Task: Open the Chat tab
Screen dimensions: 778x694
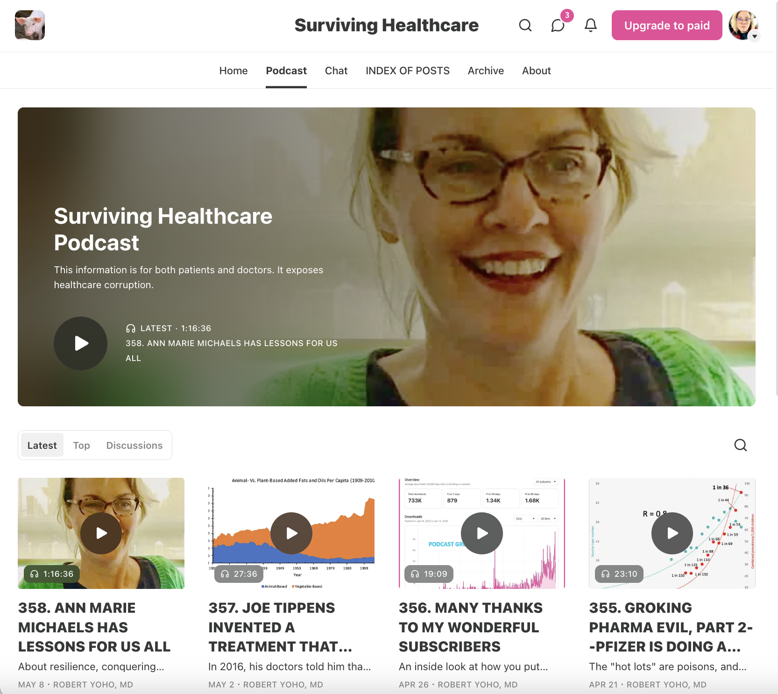Action: (336, 71)
